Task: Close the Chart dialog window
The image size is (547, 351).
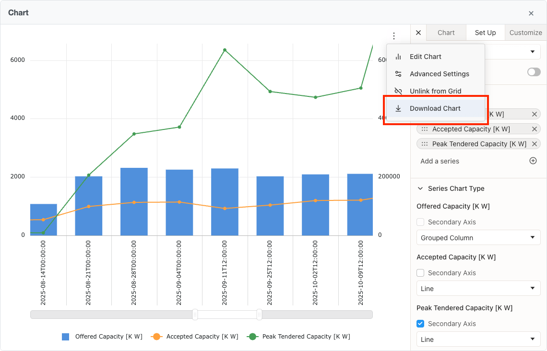Action: coord(531,13)
